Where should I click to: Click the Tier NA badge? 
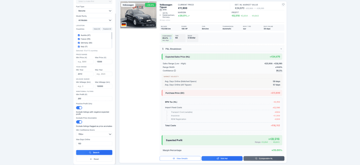180,38
